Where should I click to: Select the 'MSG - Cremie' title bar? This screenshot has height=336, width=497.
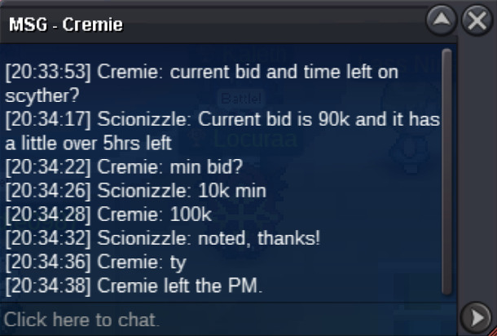point(213,24)
